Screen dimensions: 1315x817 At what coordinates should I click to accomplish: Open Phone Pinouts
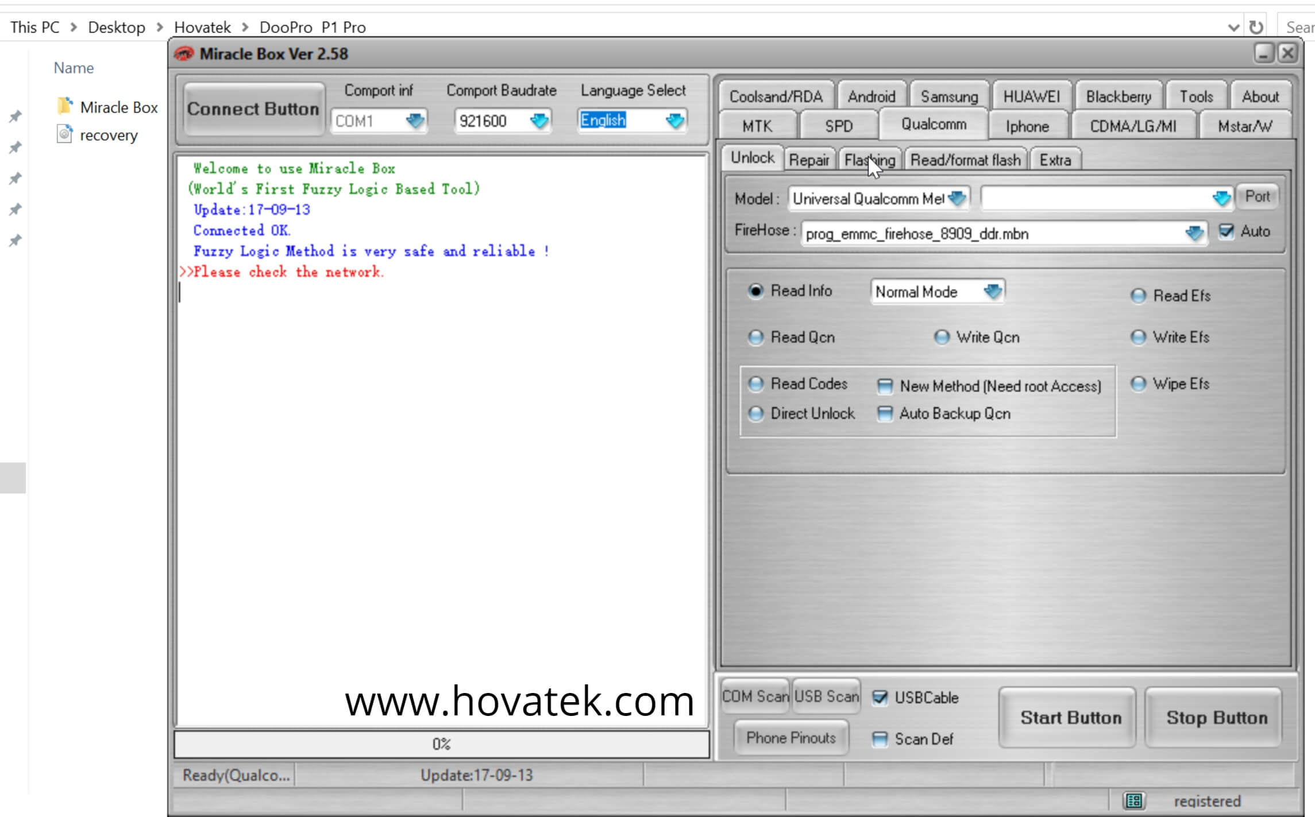coord(790,738)
